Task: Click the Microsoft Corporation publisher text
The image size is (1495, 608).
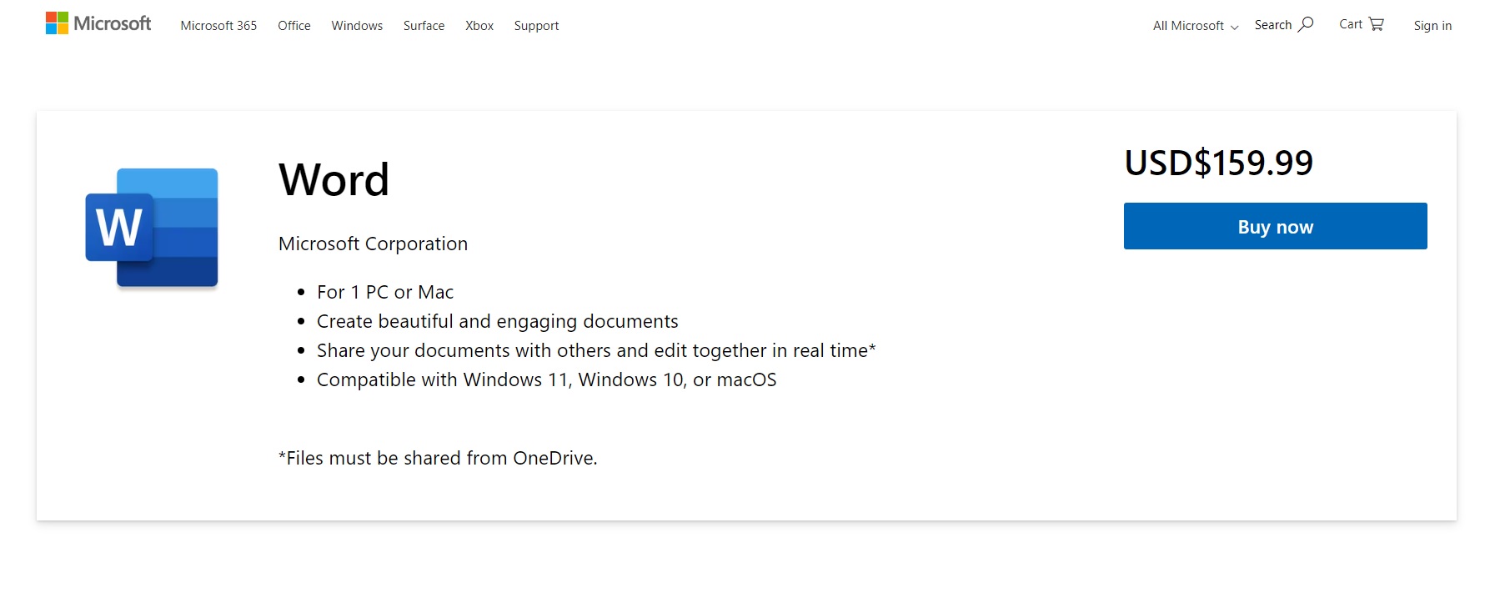Action: pos(373,244)
